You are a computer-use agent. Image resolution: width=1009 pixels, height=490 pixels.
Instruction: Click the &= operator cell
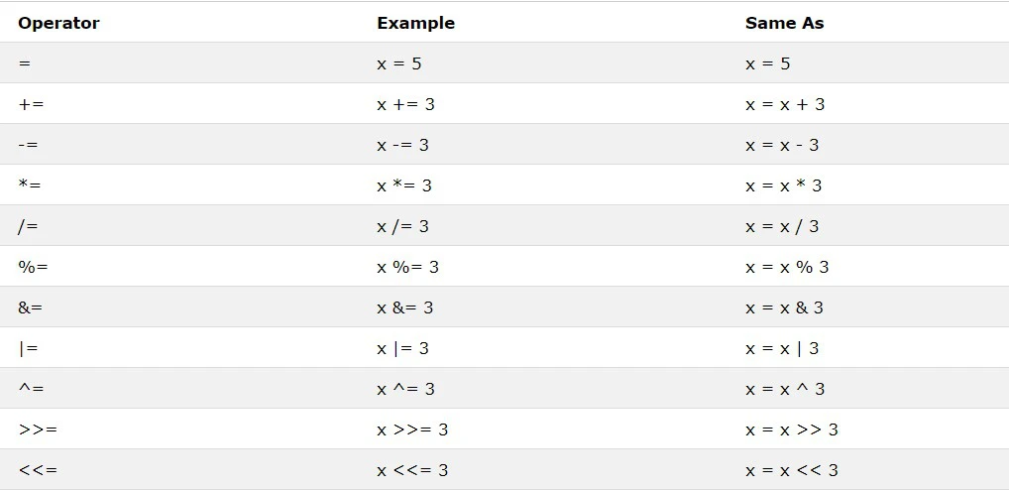point(31,307)
